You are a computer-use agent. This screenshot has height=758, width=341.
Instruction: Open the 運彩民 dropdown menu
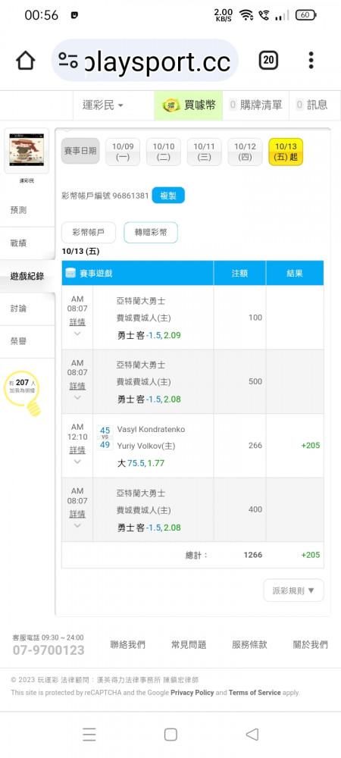[x=103, y=105]
